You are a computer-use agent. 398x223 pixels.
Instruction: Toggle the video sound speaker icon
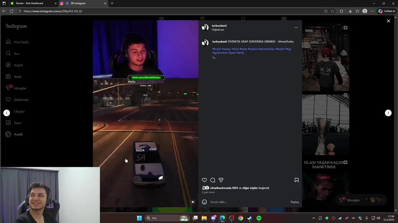pyautogui.click(x=193, y=202)
